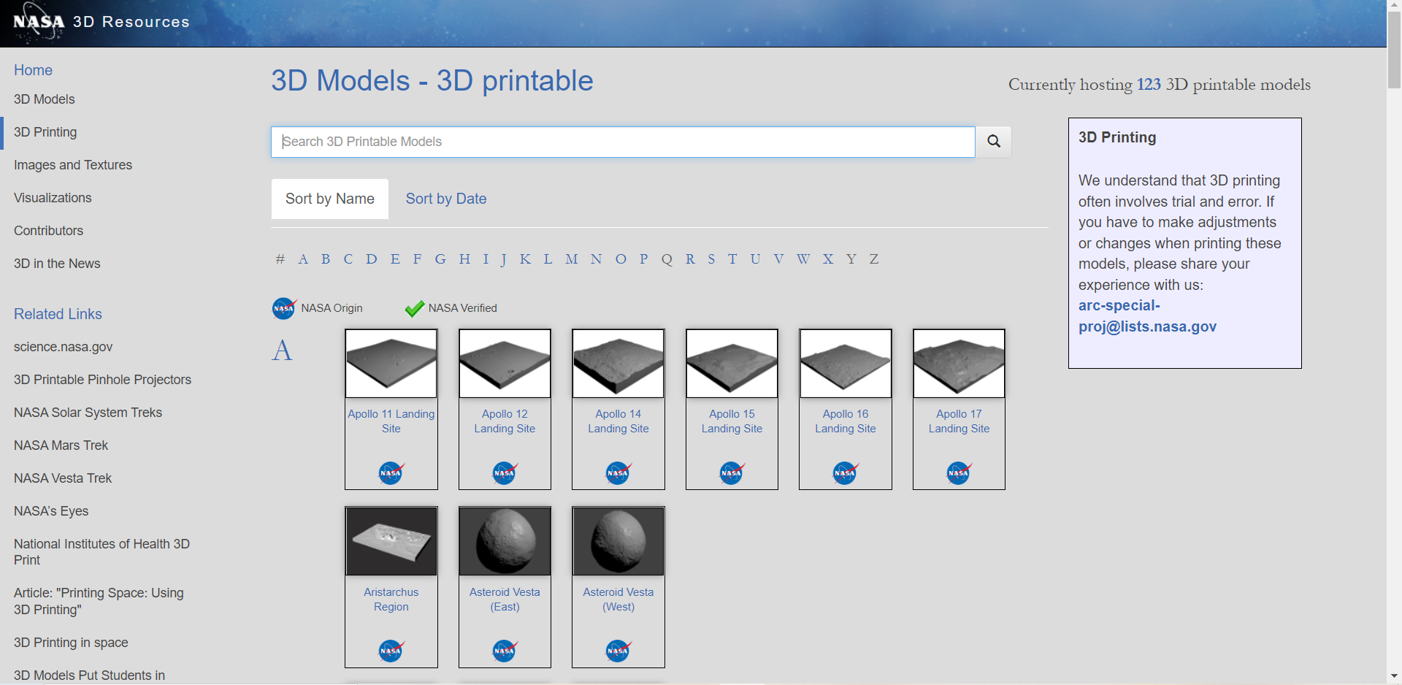Click the search magnifier button

pos(993,142)
